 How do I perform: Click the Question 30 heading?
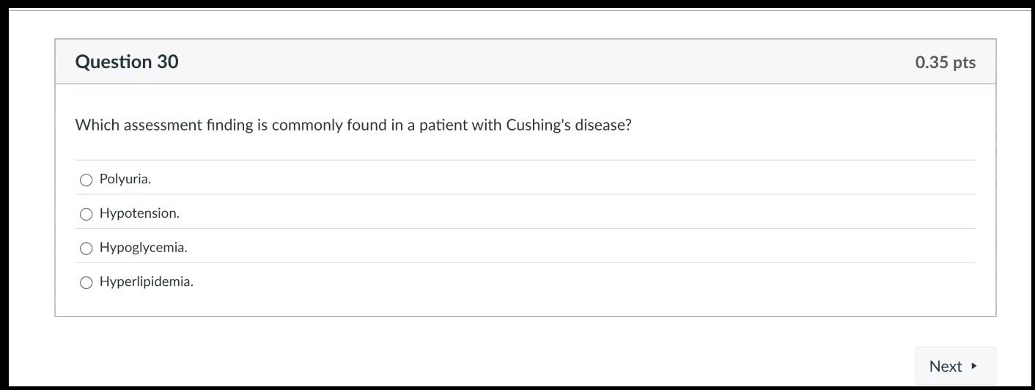point(127,62)
